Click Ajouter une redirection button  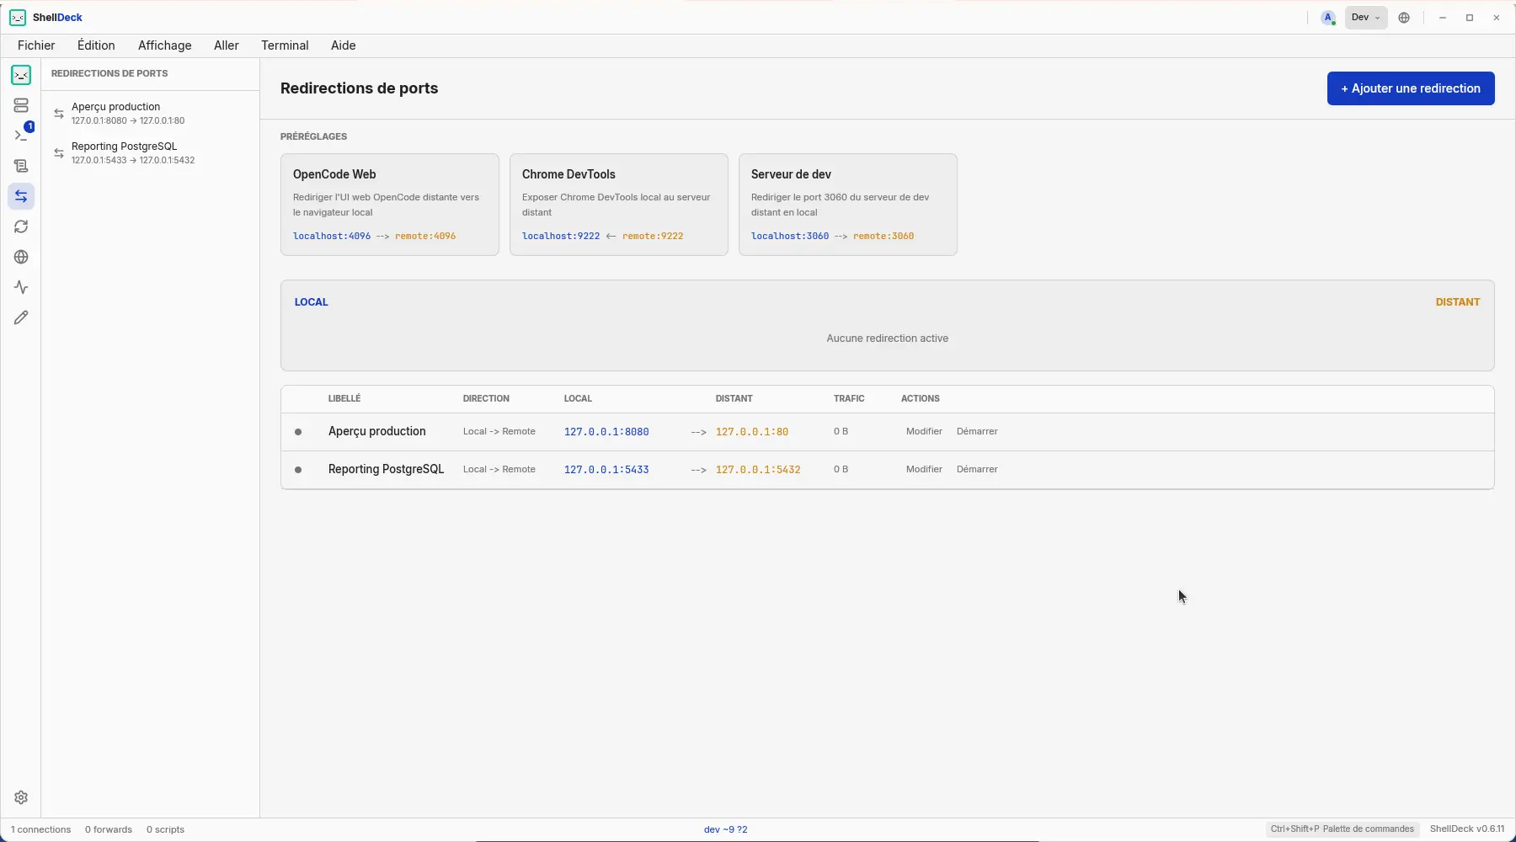point(1411,88)
